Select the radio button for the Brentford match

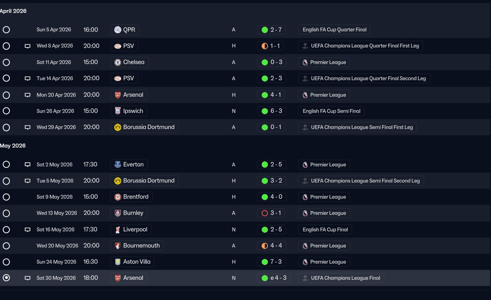tap(6, 197)
